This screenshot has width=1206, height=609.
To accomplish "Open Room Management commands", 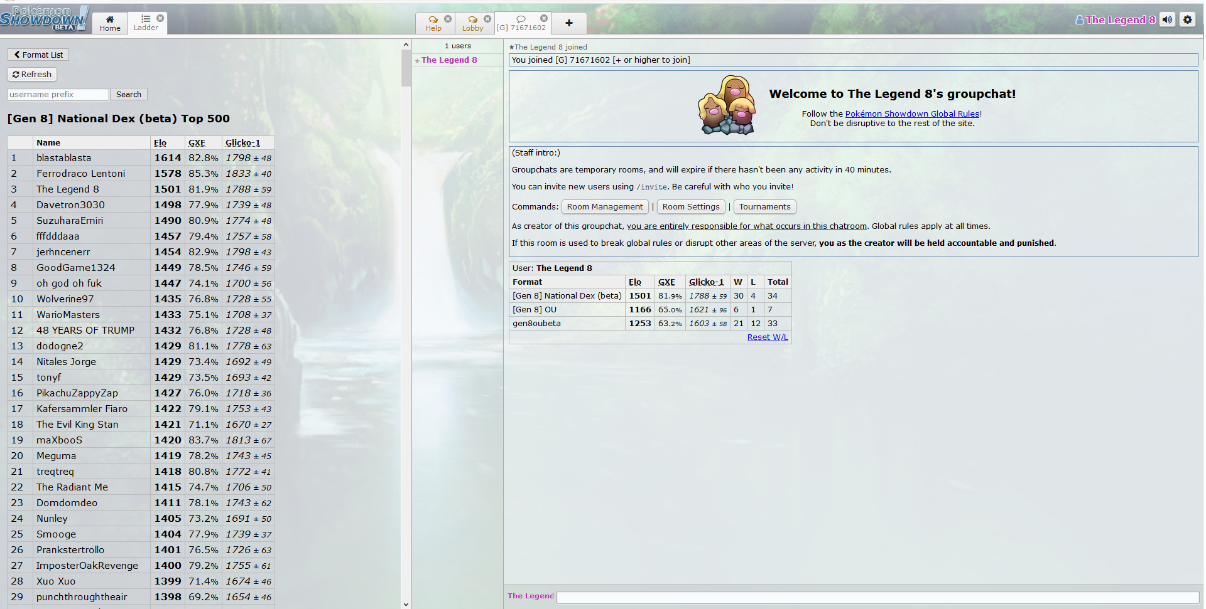I will 605,206.
